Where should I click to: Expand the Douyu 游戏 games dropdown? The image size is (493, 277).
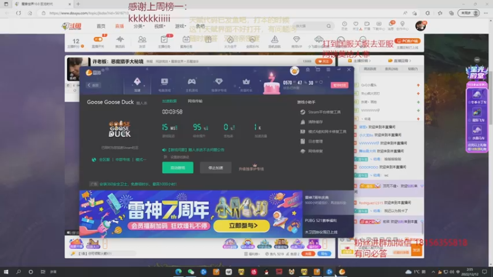coord(181,26)
